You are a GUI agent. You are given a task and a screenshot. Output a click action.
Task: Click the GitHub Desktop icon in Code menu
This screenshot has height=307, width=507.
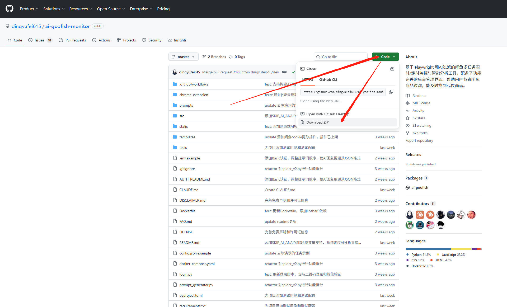302,114
